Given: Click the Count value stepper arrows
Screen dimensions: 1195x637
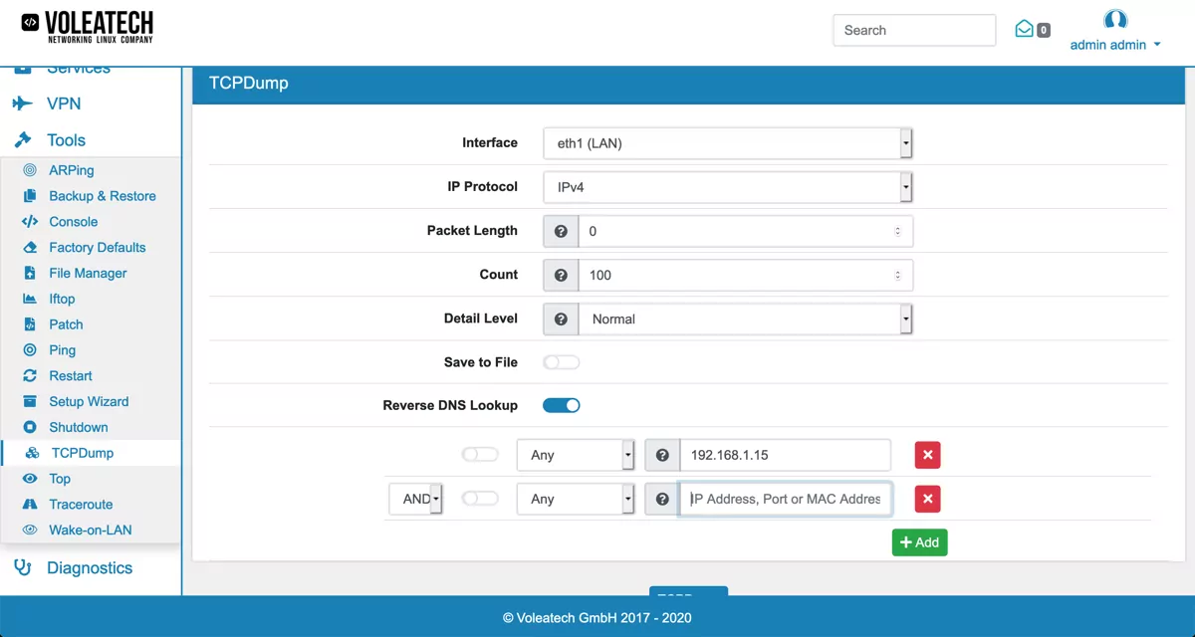Looking at the screenshot, I should pyautogui.click(x=897, y=275).
